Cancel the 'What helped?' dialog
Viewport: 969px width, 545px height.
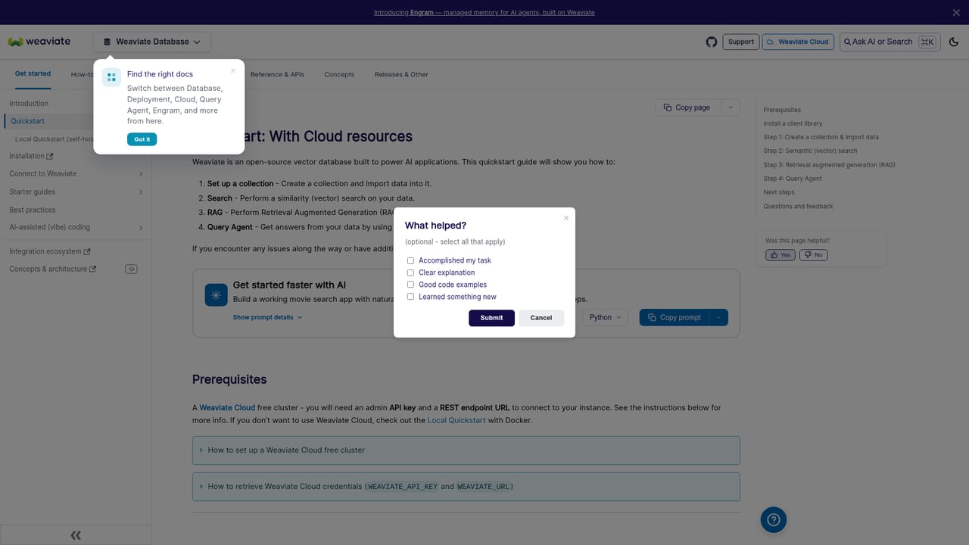click(x=541, y=318)
